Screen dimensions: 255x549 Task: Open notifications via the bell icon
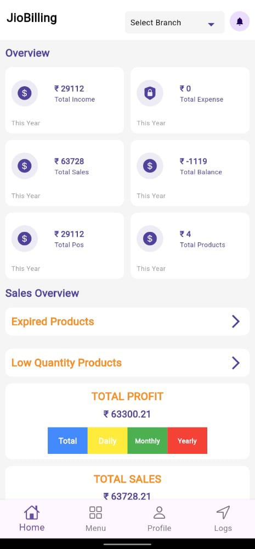point(240,22)
